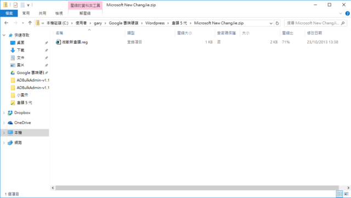Open the second ADBulkAdmin-v1.1 folder
Screen dimensions: 351x198
coord(33,88)
